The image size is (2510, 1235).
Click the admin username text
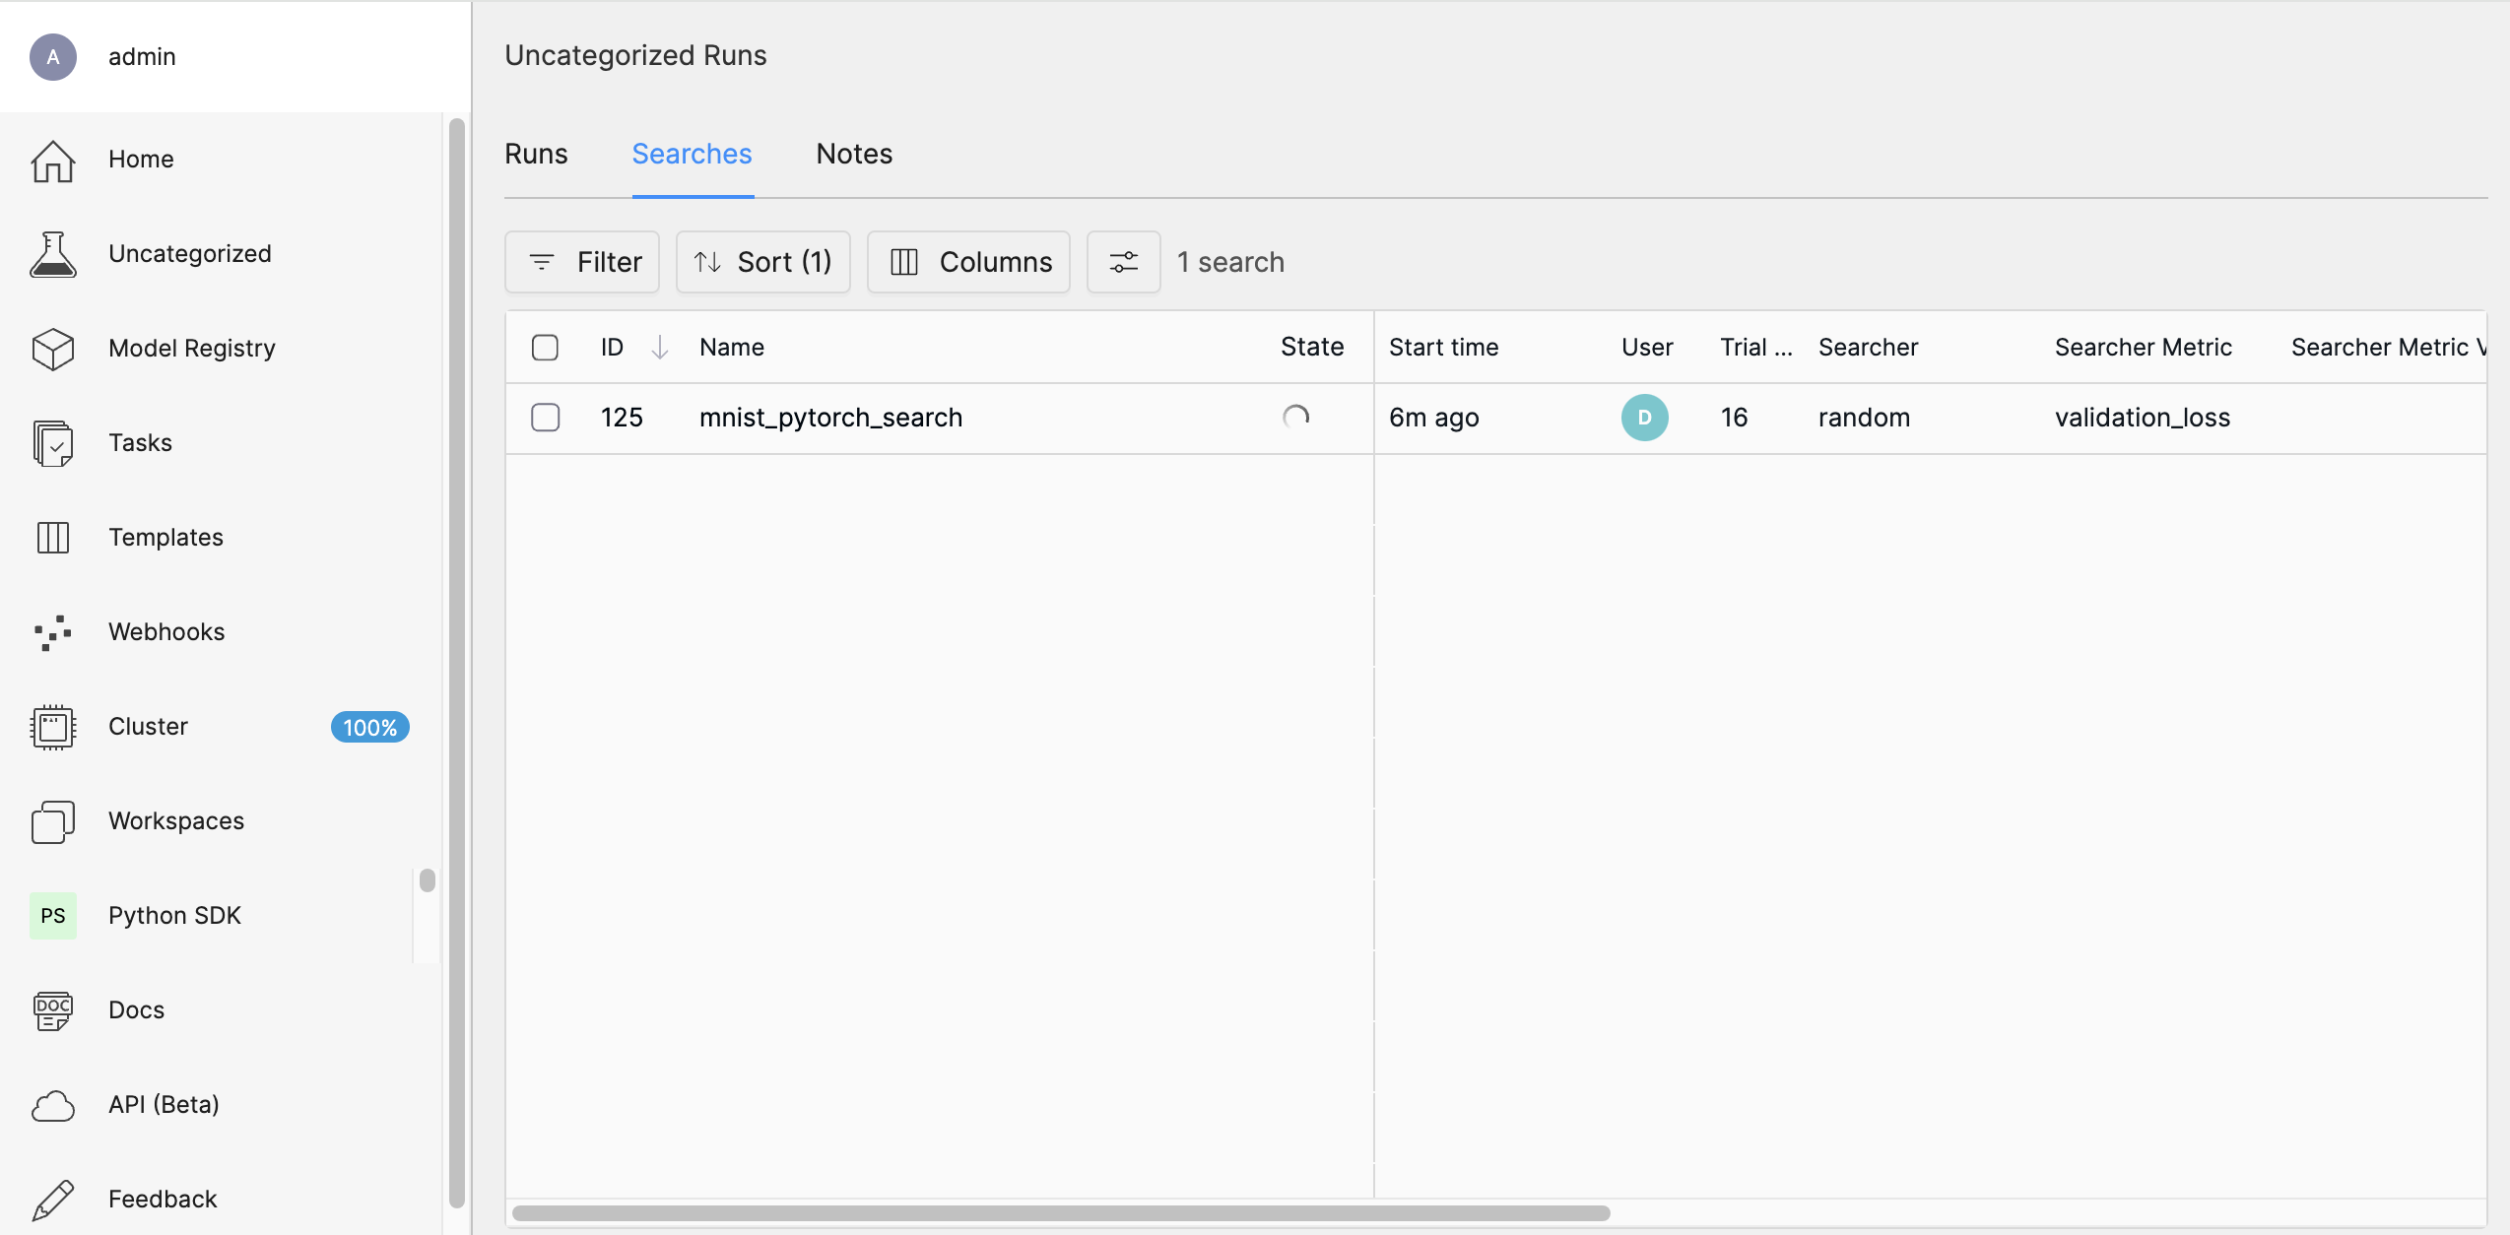[x=142, y=57]
